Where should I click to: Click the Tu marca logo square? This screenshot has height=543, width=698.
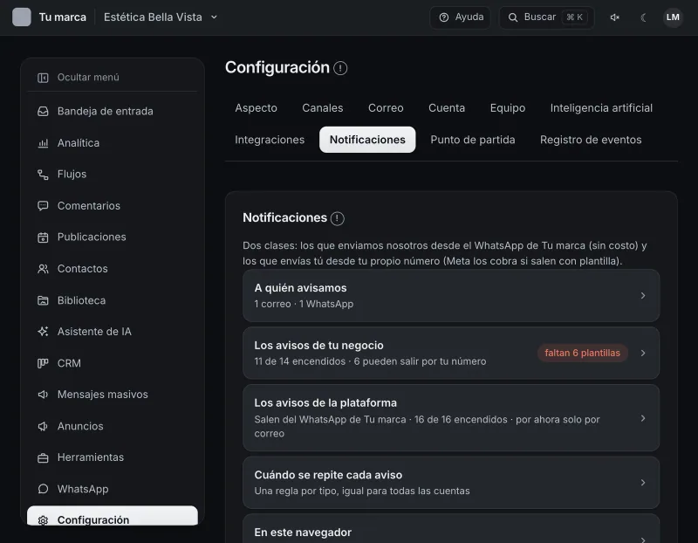[x=22, y=17]
